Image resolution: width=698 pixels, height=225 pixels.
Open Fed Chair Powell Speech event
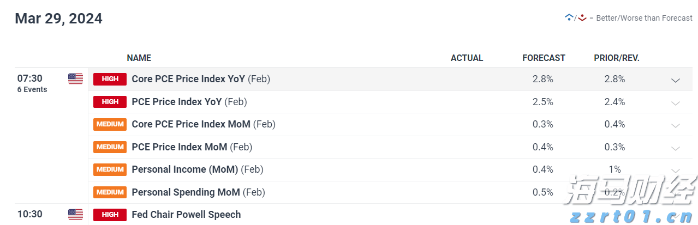point(186,215)
